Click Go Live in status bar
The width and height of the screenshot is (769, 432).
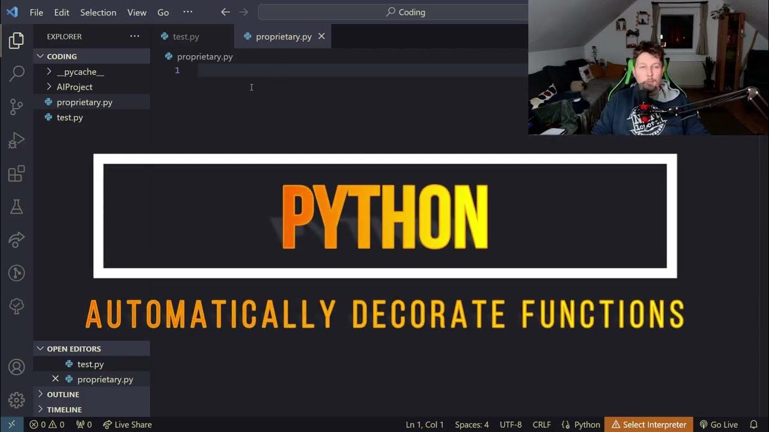[719, 424]
